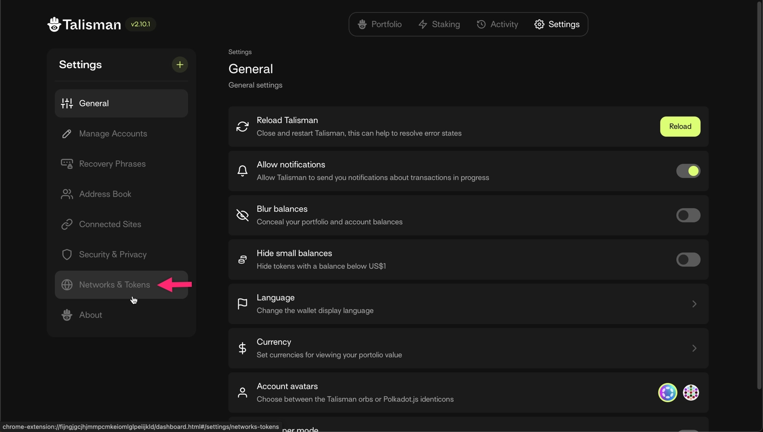Image resolution: width=763 pixels, height=432 pixels.
Task: Click the Currency settings row title
Action: point(274,342)
